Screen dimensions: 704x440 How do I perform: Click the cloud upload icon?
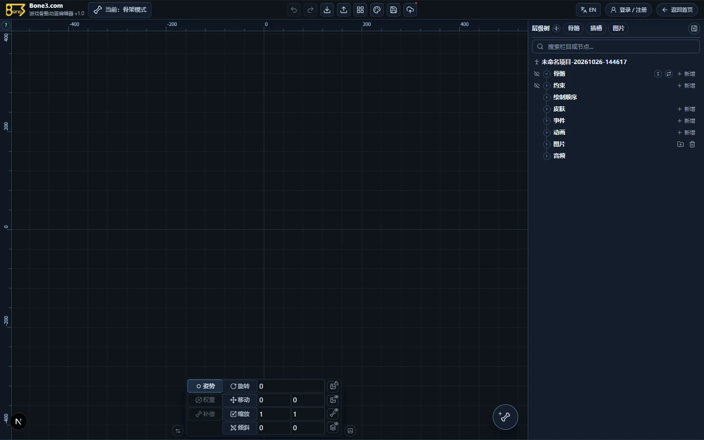point(410,10)
